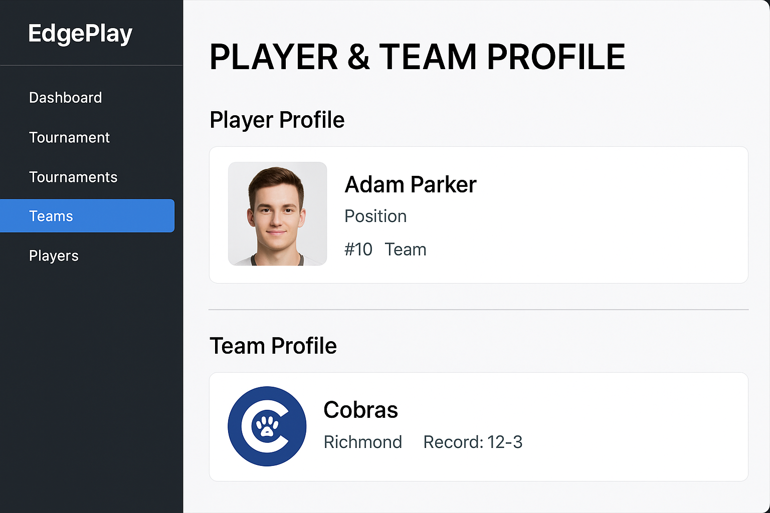The width and height of the screenshot is (770, 513).
Task: Select the Teams sidebar entry
Action: pyautogui.click(x=51, y=216)
